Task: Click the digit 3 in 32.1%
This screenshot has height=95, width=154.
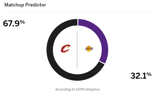Action: [133, 76]
